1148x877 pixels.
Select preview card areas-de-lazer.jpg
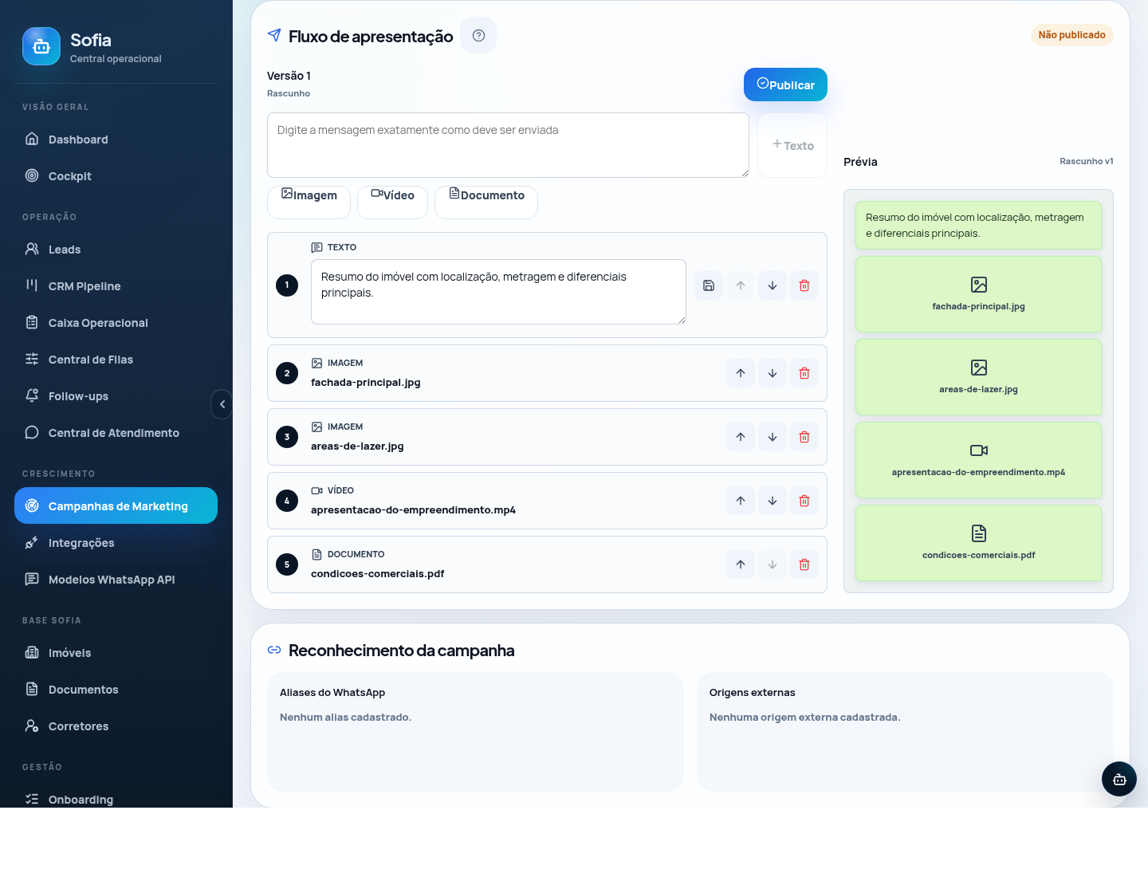978,377
